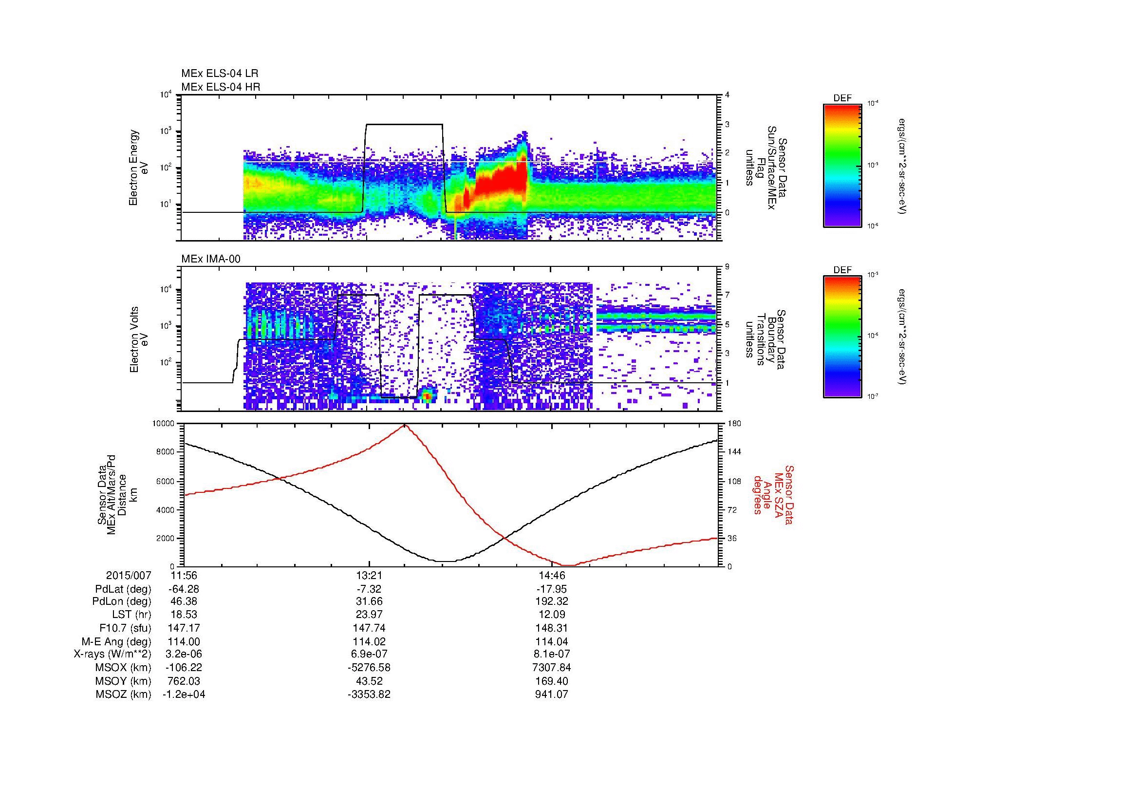The height and width of the screenshot is (805, 1139).
Task: Click the time tick label '13:21'
Action: [369, 576]
